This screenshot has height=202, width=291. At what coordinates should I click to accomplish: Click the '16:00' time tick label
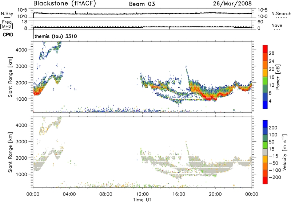[179, 194]
